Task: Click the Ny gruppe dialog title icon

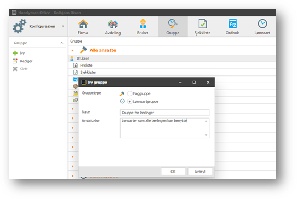Action: pos(84,83)
